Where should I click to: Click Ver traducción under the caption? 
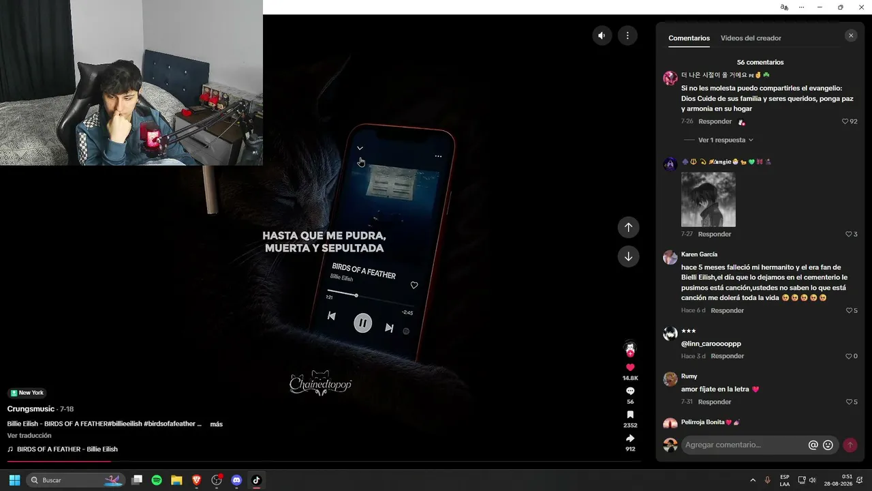coord(29,435)
